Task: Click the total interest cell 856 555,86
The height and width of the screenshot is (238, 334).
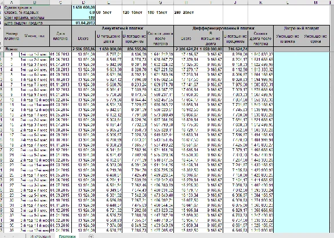Action: pos(135,49)
